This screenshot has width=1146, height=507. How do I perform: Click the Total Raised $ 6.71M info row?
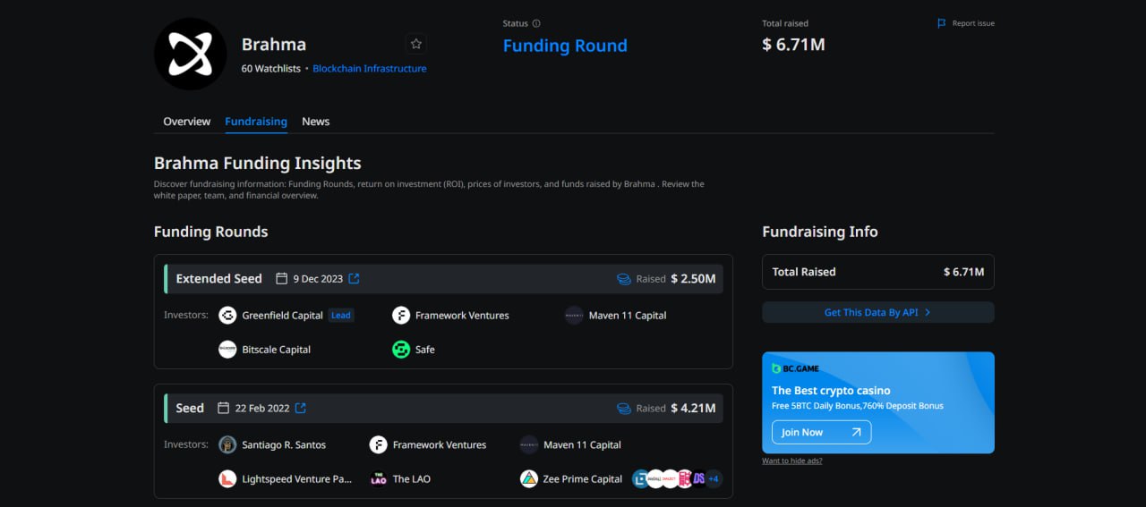pyautogui.click(x=877, y=272)
